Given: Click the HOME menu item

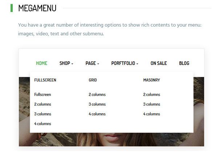Looking at the screenshot, I should 41,63.
